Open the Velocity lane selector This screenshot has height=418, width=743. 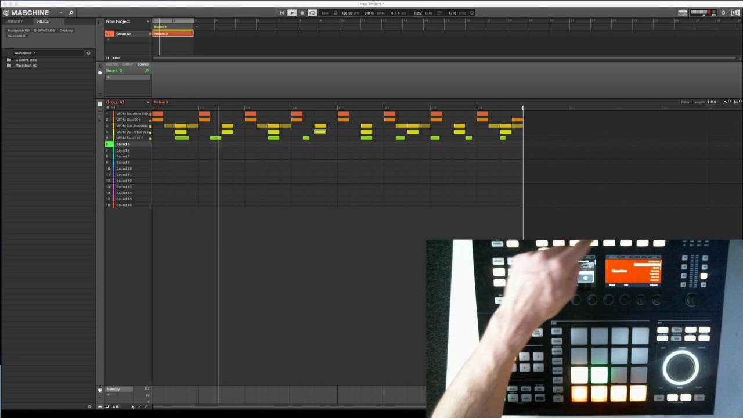point(120,389)
